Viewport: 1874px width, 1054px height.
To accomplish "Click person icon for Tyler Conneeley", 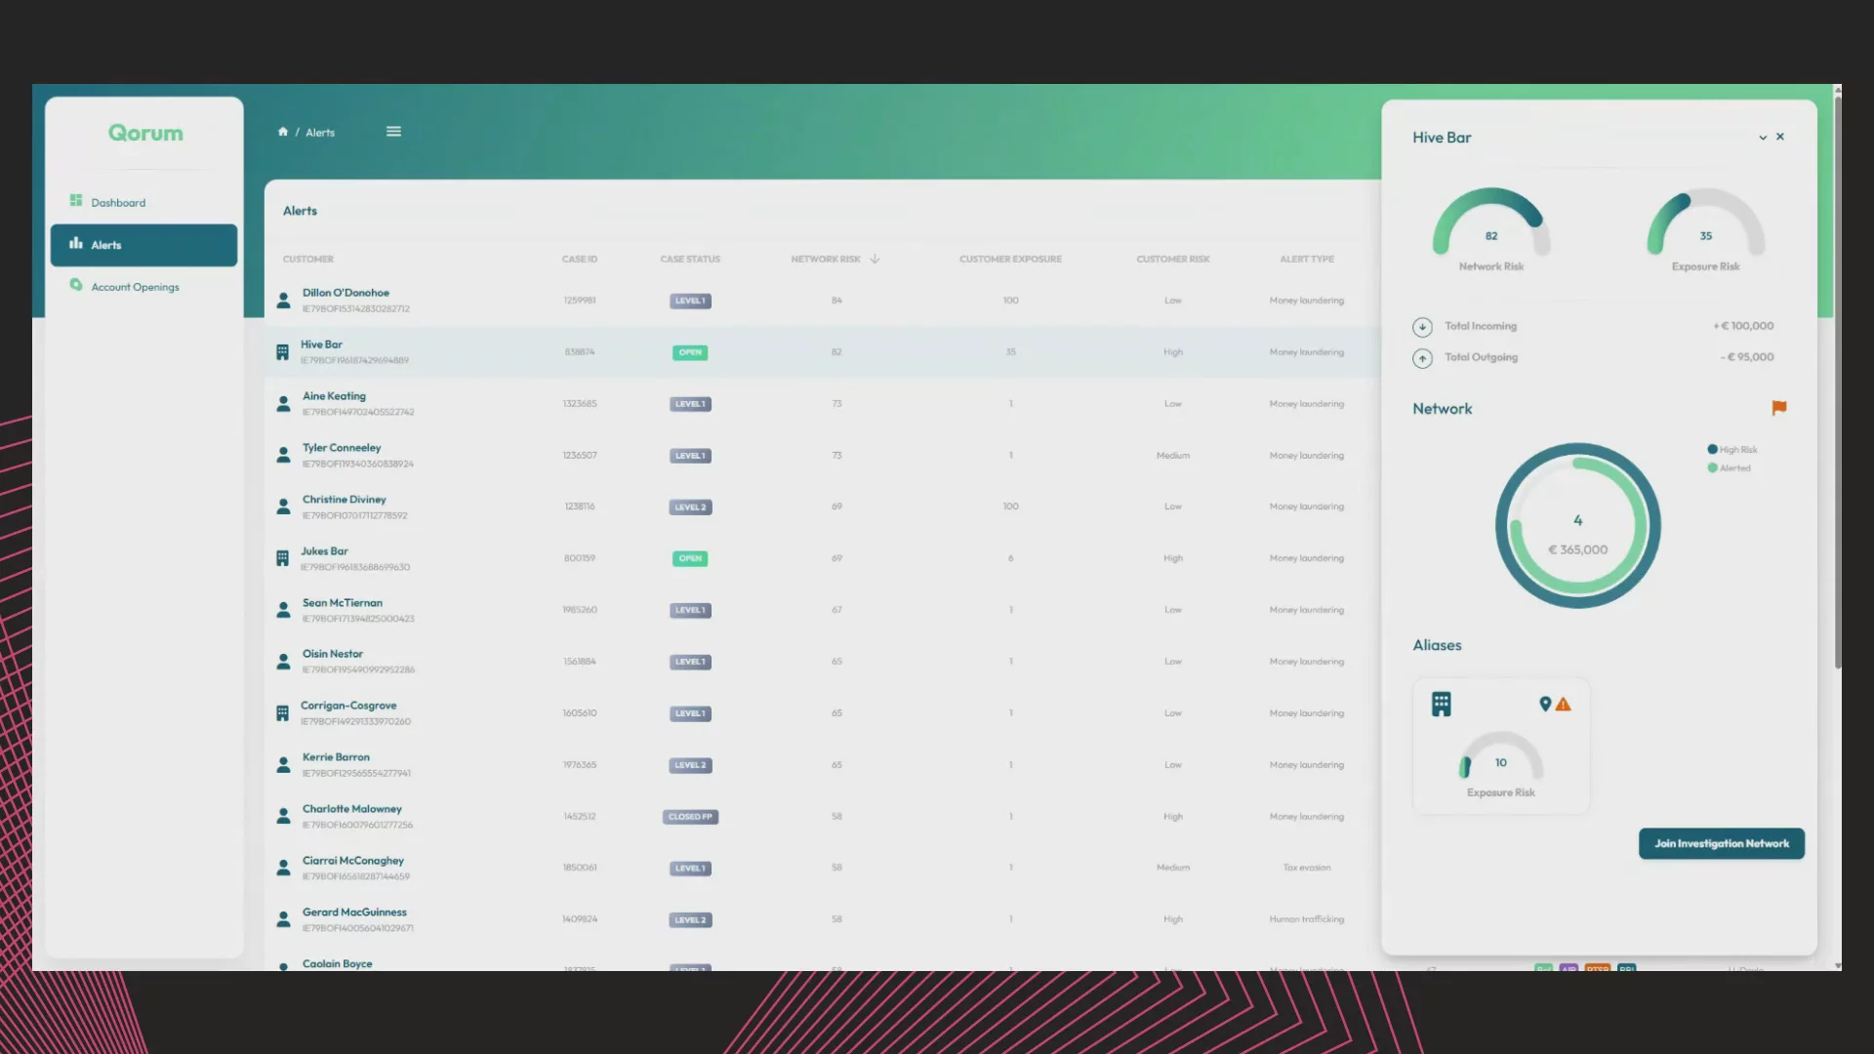I will [283, 456].
